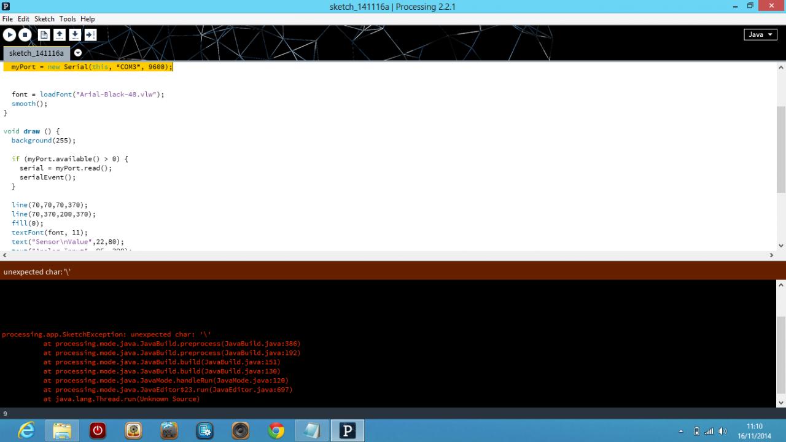Image resolution: width=786 pixels, height=442 pixels.
Task: Click the serial = myPort.read(); line
Action: 66,168
